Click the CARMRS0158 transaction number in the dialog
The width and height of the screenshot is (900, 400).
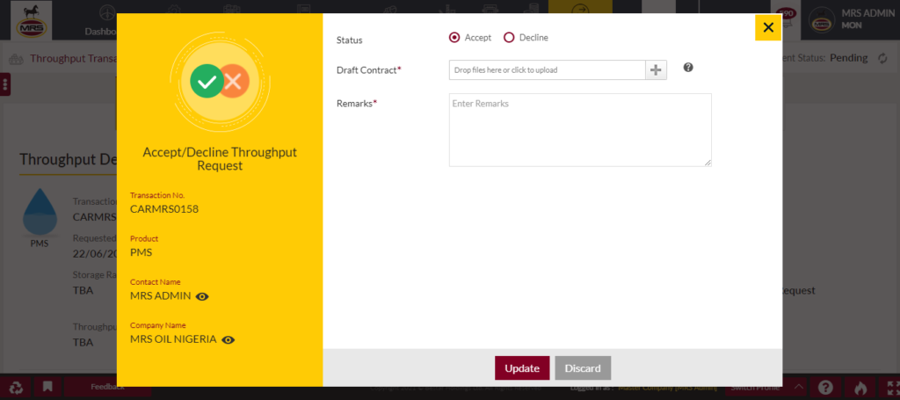pyautogui.click(x=164, y=209)
